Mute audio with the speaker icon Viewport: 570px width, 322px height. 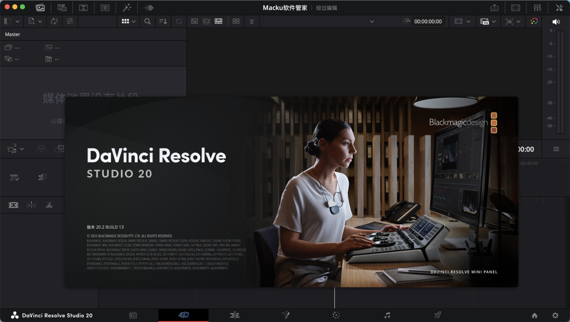tap(556, 22)
